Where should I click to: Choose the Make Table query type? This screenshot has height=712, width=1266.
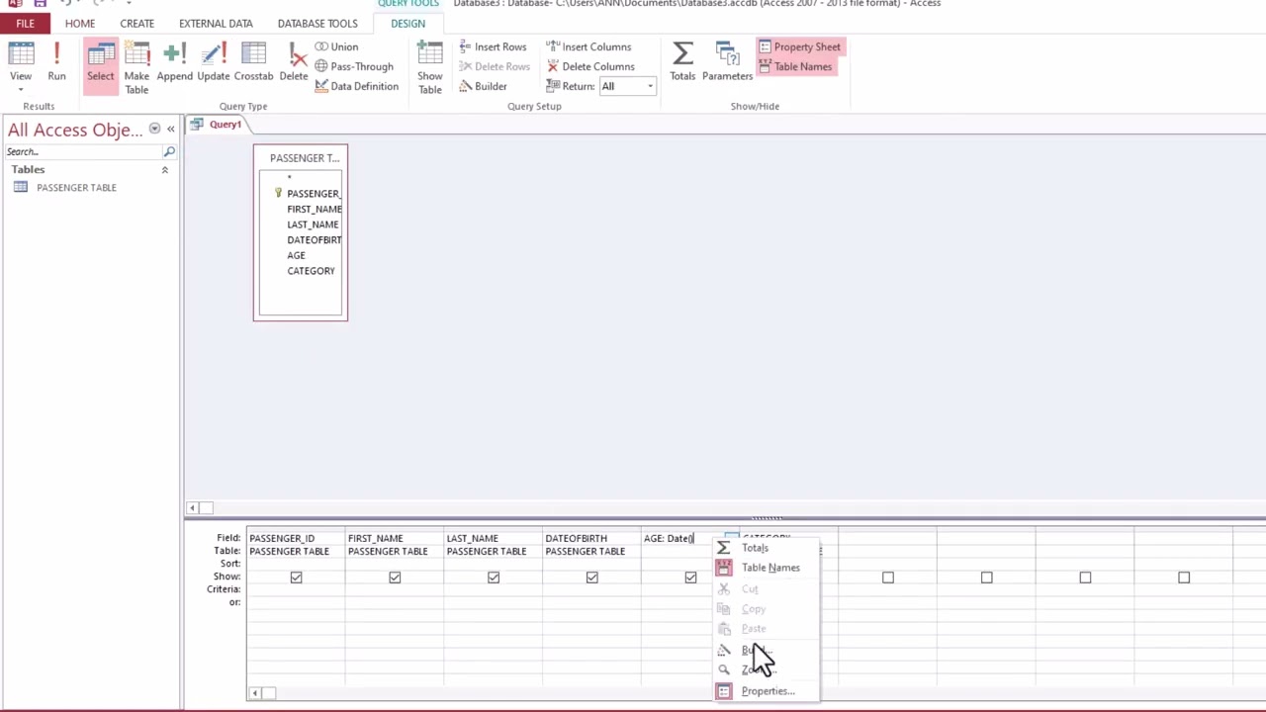[136, 68]
